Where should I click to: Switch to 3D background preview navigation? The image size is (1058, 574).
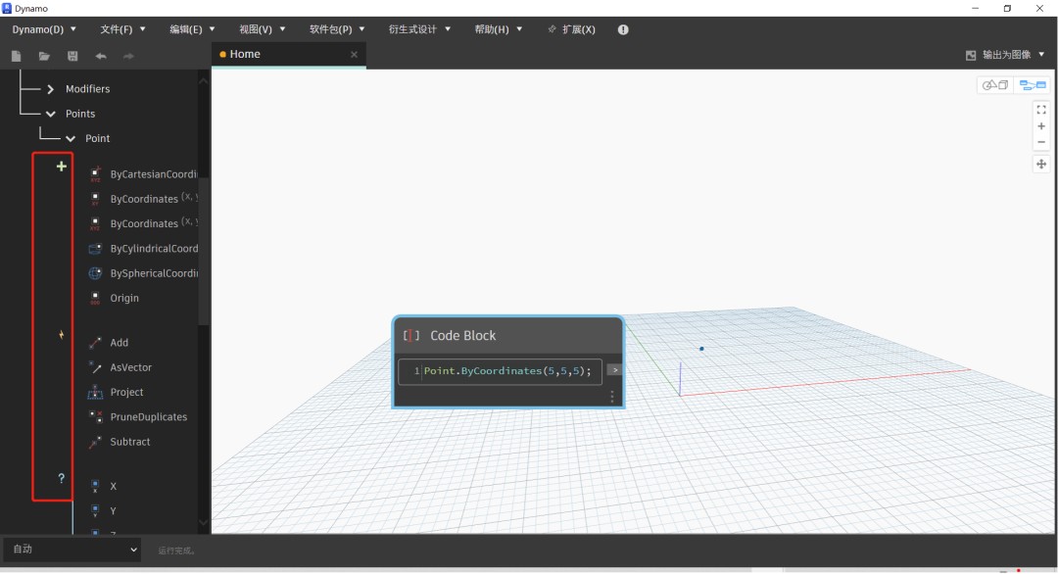click(x=995, y=85)
